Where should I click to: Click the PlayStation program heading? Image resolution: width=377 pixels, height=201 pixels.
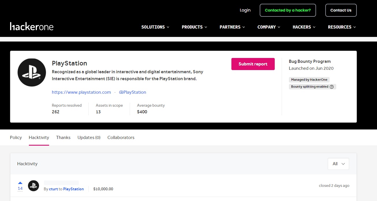pyautogui.click(x=69, y=63)
